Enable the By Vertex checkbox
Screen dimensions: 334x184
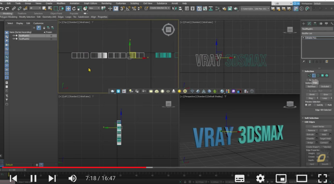click(307, 80)
